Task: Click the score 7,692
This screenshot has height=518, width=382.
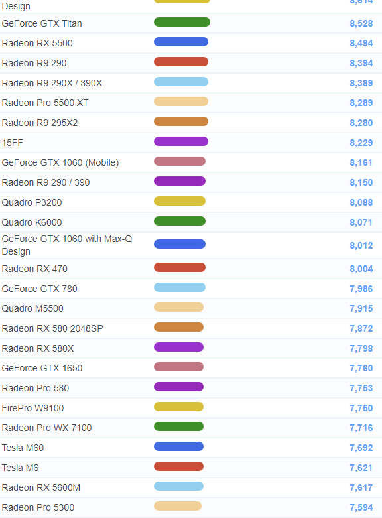Action: 361,448
